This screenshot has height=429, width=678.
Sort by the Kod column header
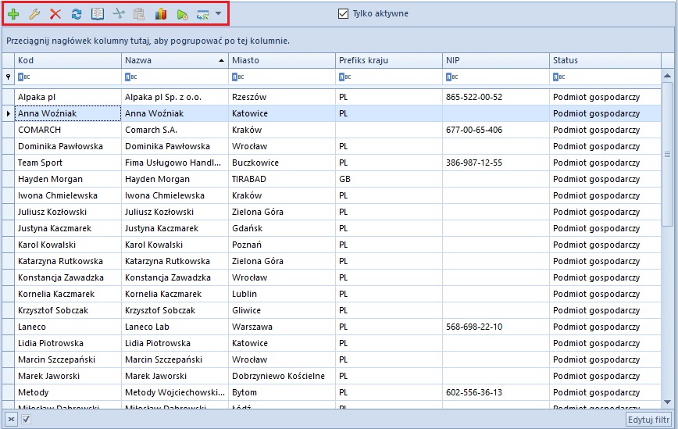(x=68, y=60)
